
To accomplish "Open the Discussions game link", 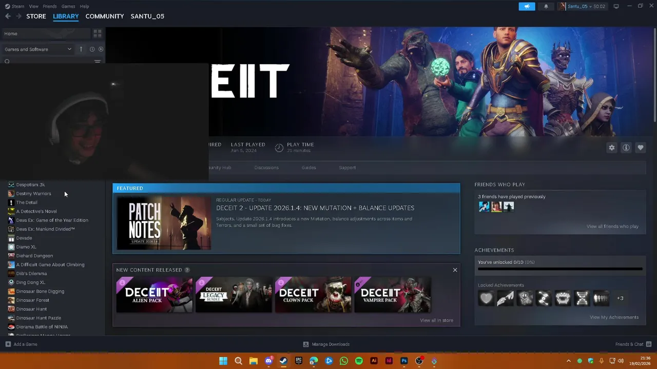I will pos(266,168).
